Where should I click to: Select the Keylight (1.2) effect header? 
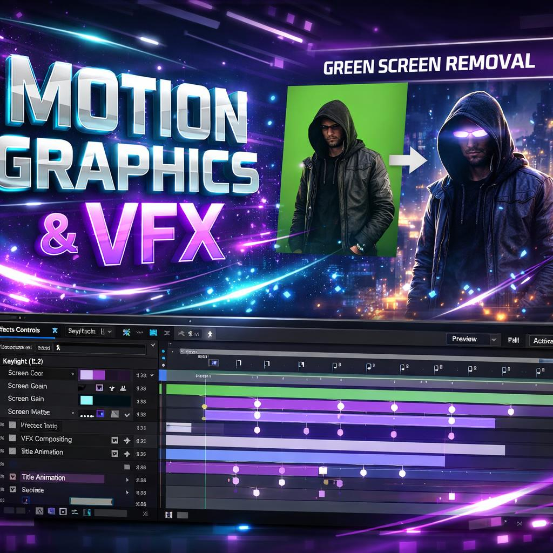tap(23, 361)
